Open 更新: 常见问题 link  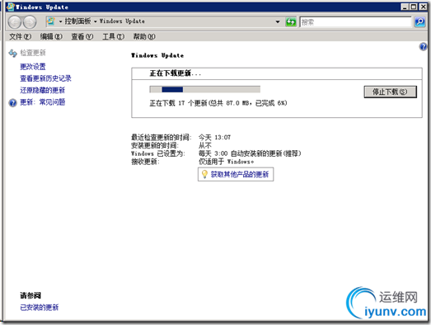(x=42, y=102)
